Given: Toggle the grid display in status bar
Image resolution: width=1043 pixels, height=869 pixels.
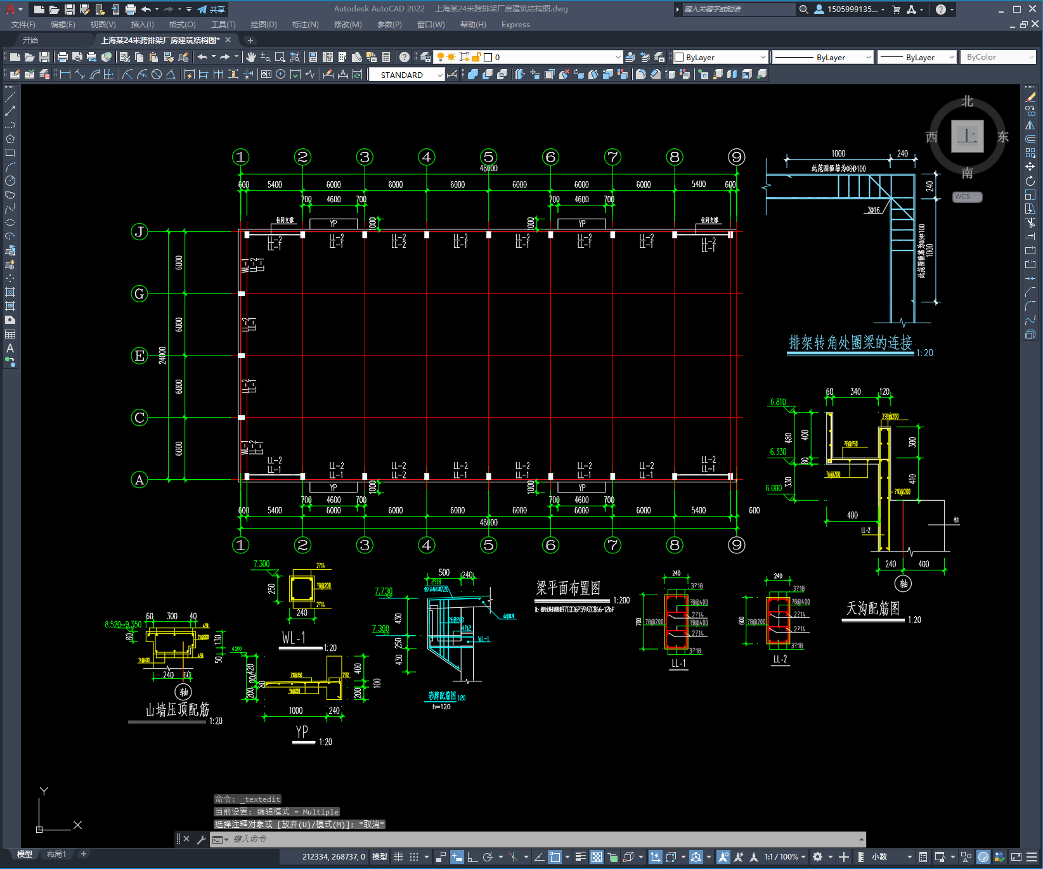Looking at the screenshot, I should click(398, 857).
